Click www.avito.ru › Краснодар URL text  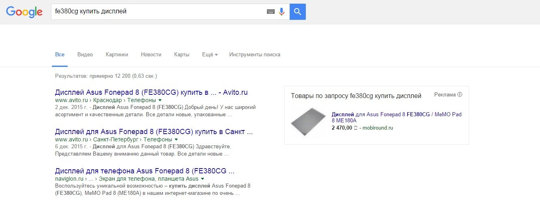tap(105, 100)
